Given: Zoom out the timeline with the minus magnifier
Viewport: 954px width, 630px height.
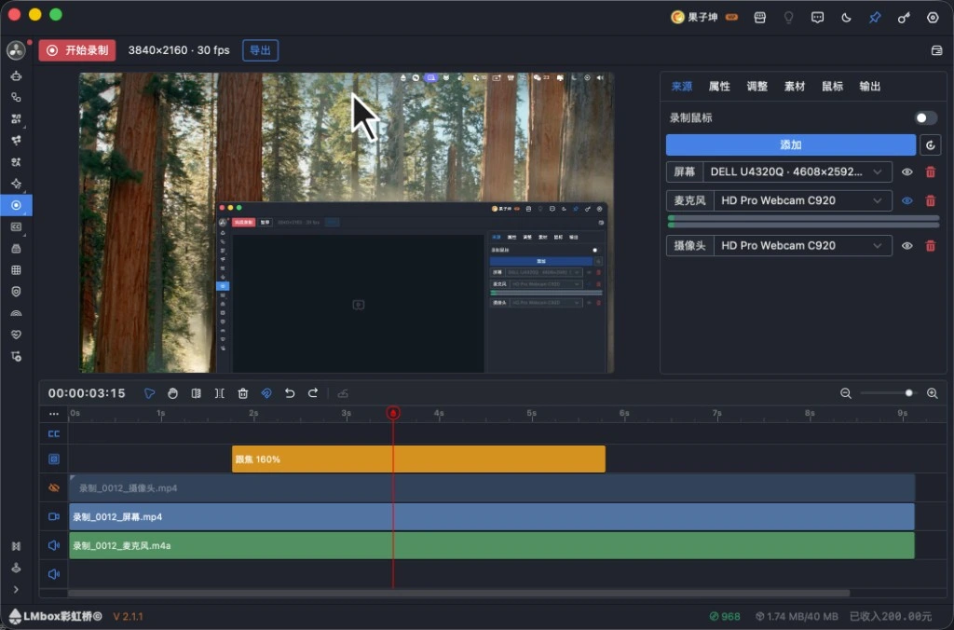Looking at the screenshot, I should pyautogui.click(x=846, y=393).
